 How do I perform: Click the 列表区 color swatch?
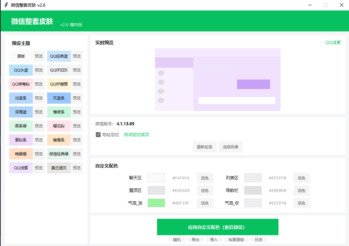pyautogui.click(x=253, y=178)
